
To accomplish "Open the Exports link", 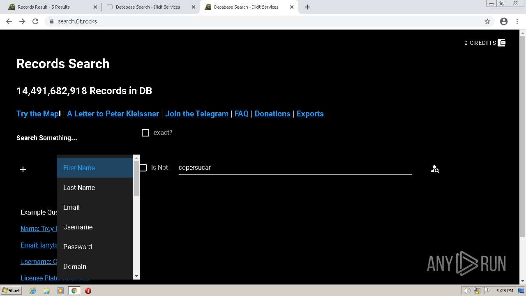I will pos(310,114).
